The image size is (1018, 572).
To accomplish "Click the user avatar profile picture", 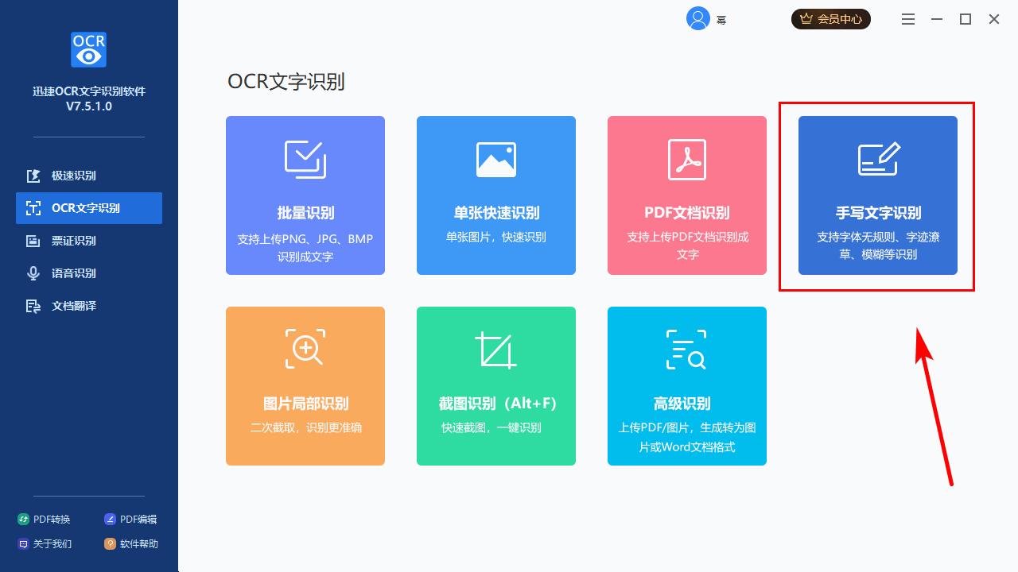I will point(697,18).
